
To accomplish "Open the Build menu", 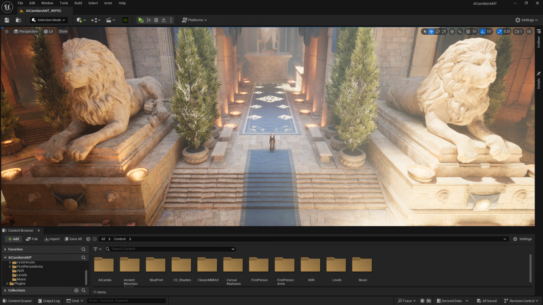I will pyautogui.click(x=78, y=3).
